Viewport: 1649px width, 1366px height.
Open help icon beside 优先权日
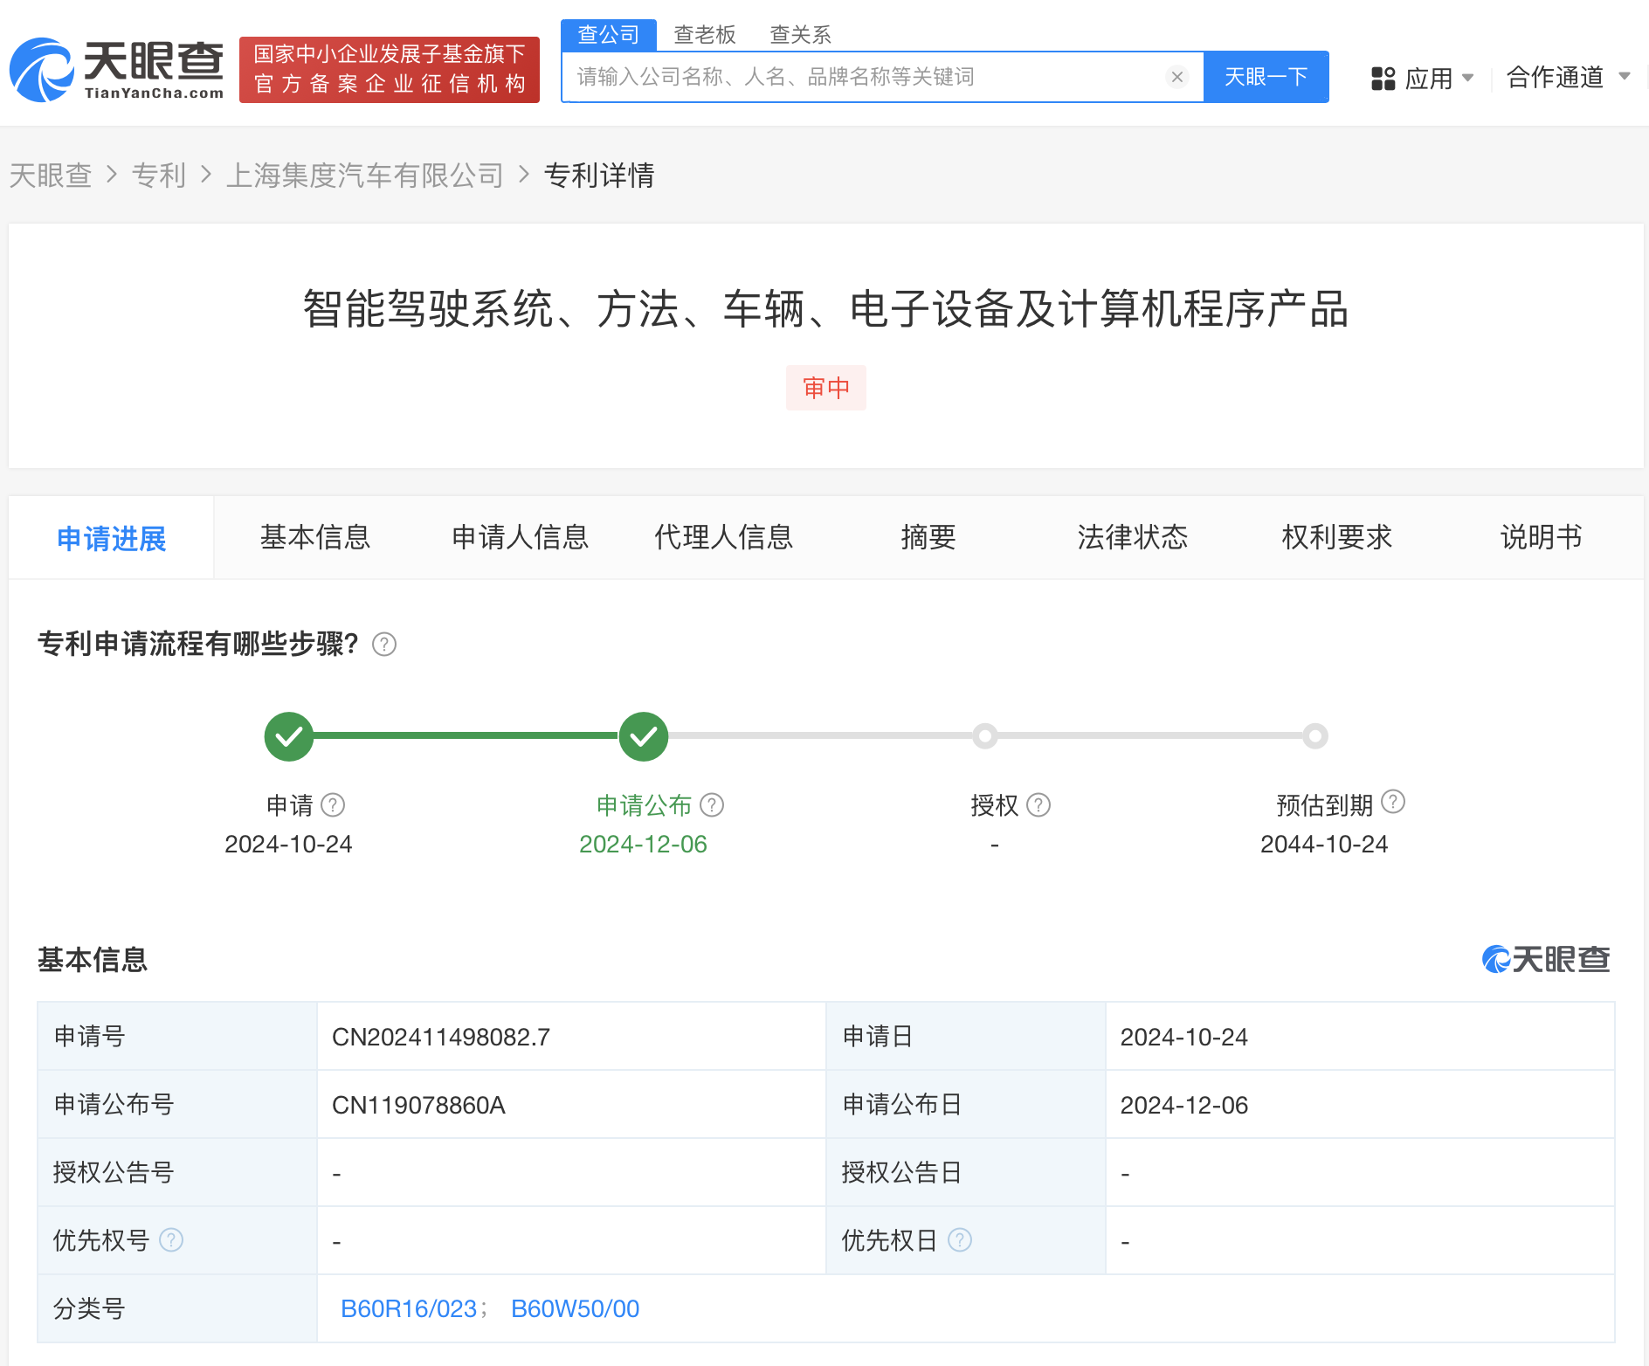pyautogui.click(x=960, y=1239)
